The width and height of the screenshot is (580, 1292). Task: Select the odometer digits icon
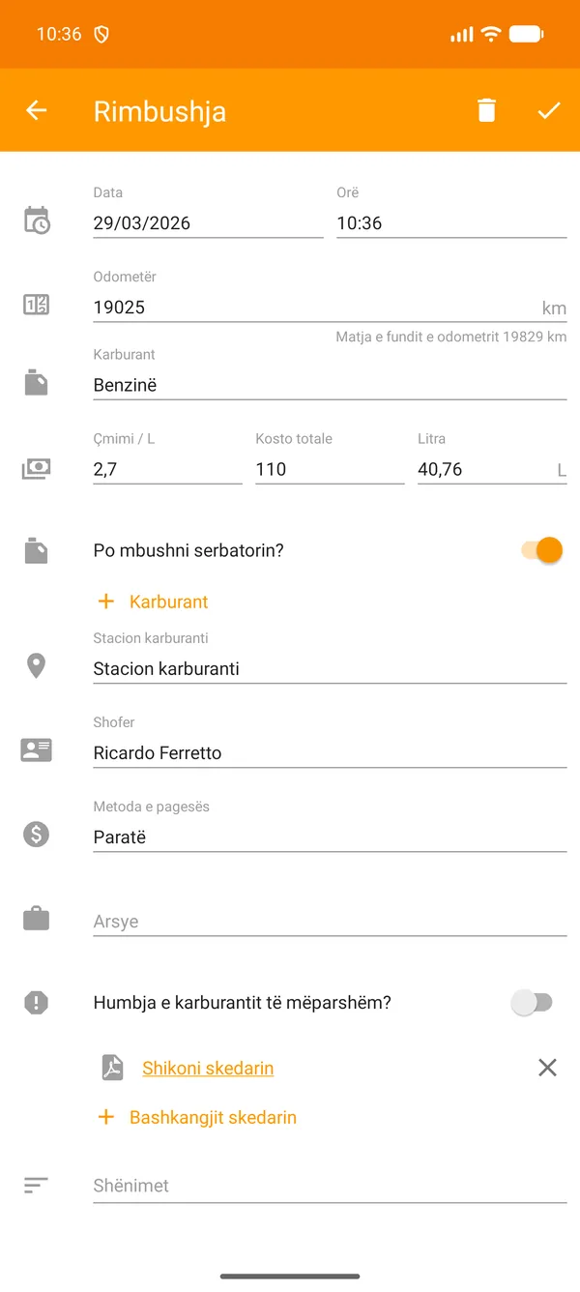(x=36, y=304)
